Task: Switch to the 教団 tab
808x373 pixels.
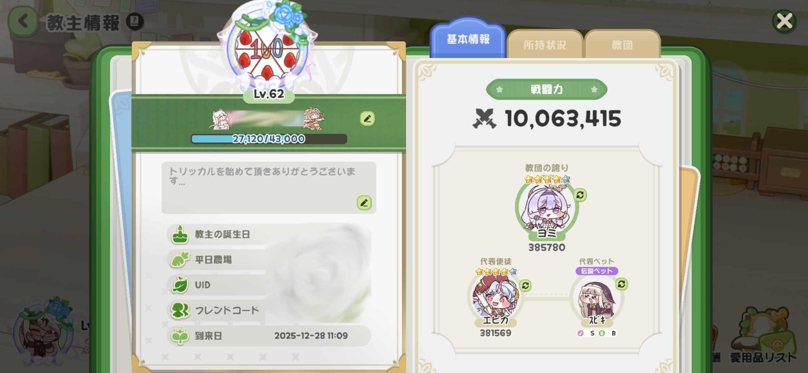Action: (622, 45)
